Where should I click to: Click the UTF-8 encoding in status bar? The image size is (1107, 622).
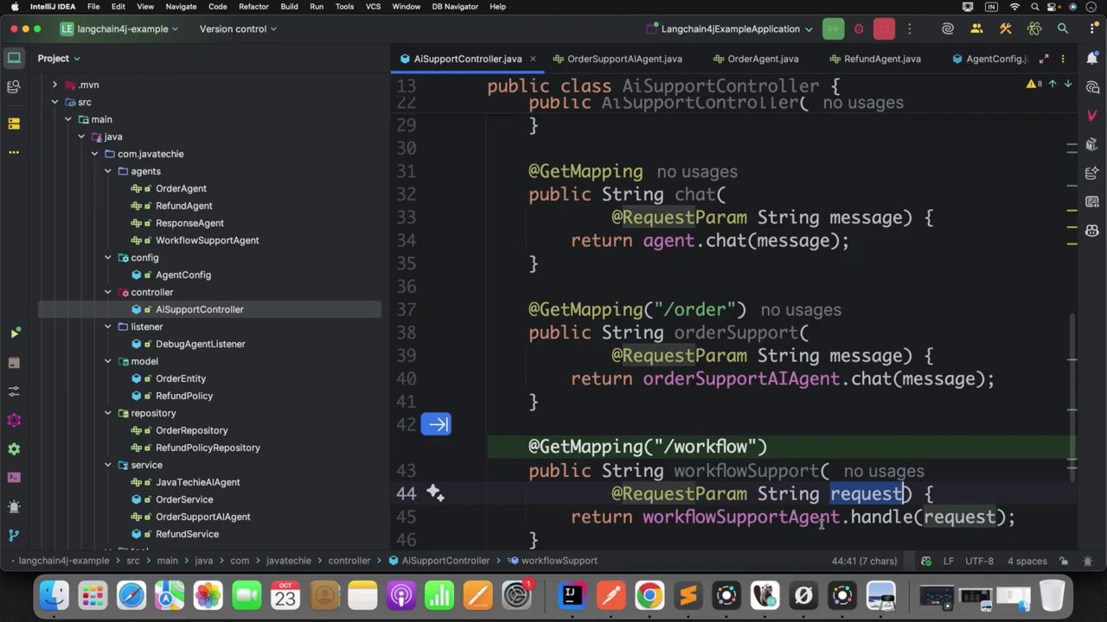pyautogui.click(x=979, y=561)
